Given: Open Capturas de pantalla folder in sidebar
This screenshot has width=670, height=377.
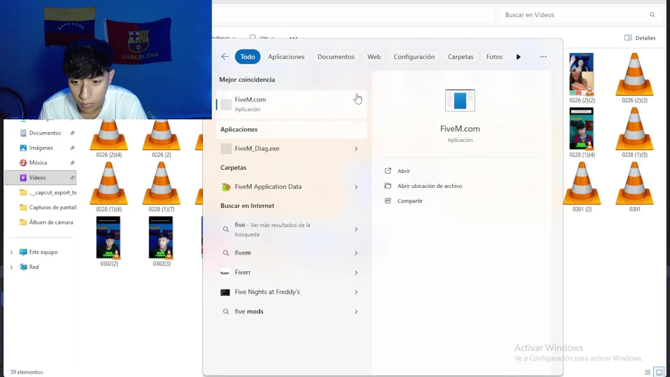Looking at the screenshot, I should tap(47, 207).
